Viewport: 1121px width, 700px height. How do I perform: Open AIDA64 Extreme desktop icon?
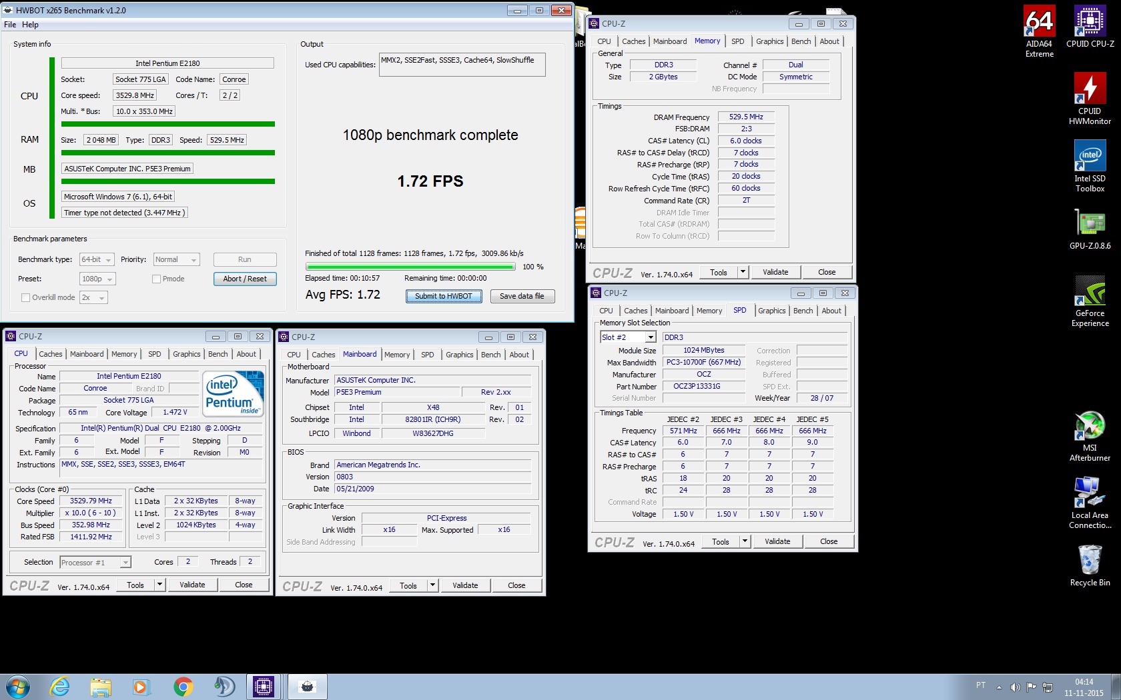1039,32
